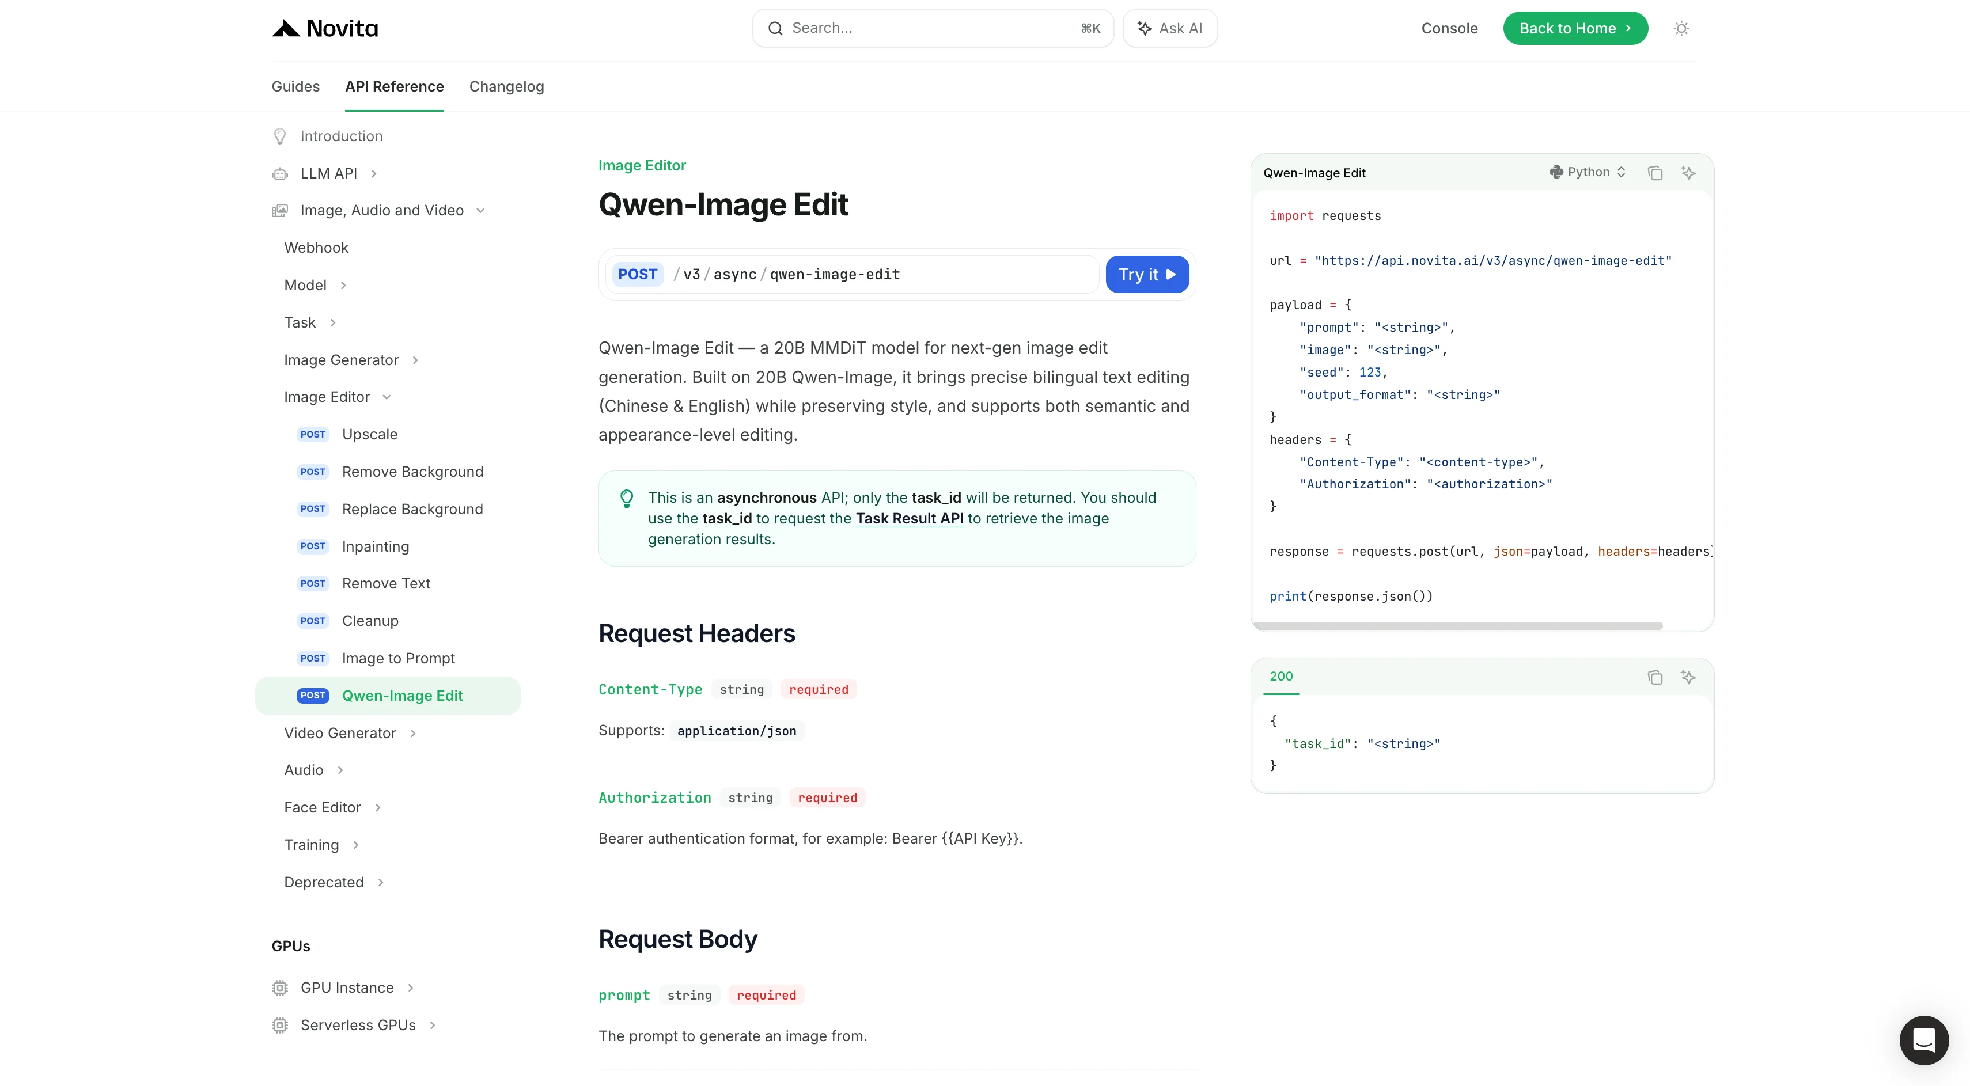Viewport: 1970px width, 1086px height.
Task: Click the code sample horizontal scrollbar
Action: pos(1457,626)
